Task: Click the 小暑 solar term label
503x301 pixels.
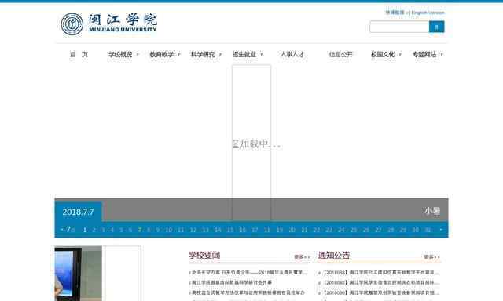Action: point(432,211)
